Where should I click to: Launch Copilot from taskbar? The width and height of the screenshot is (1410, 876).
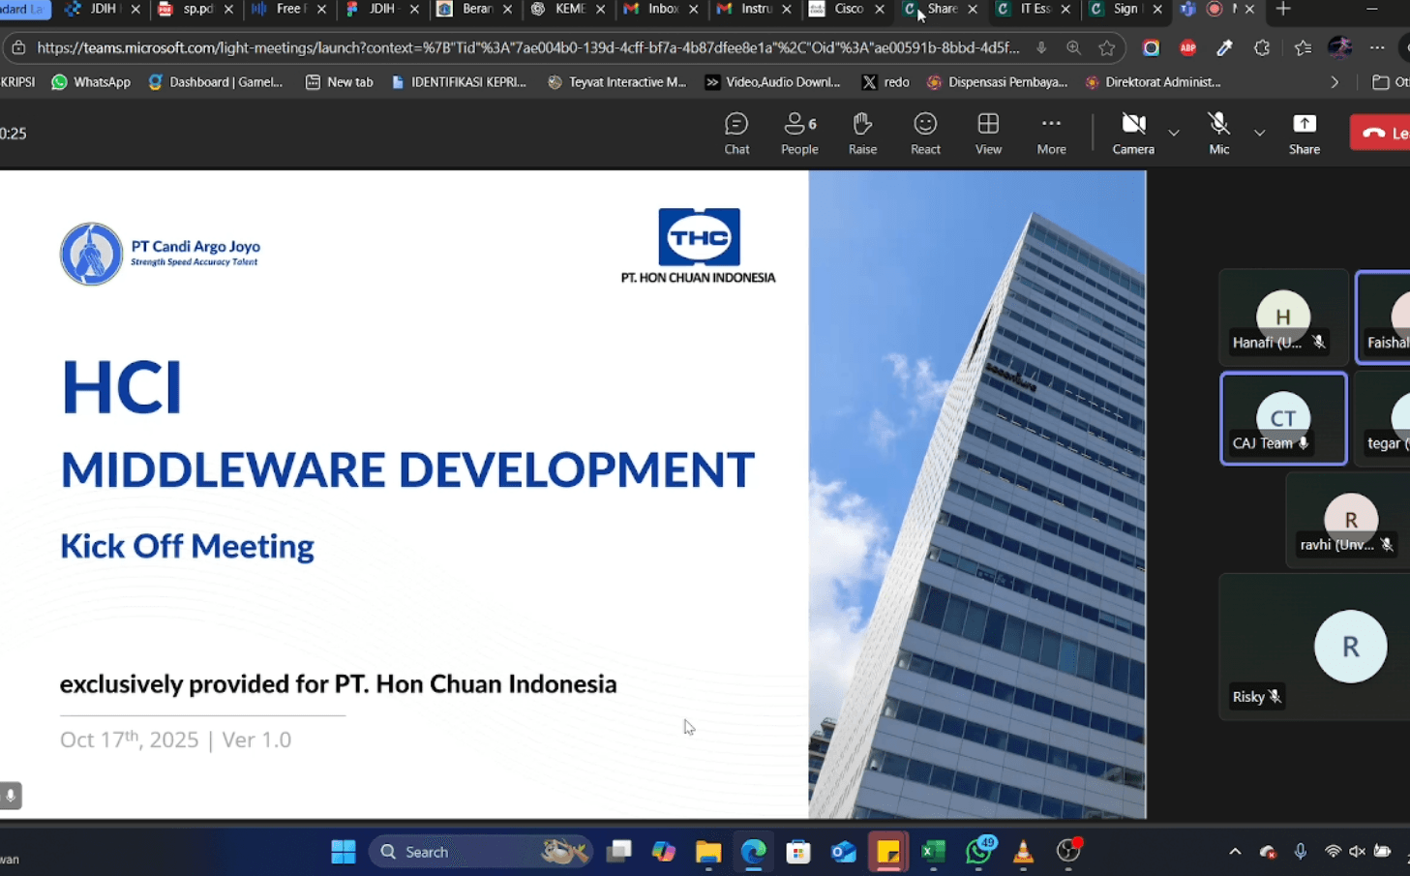click(x=663, y=852)
